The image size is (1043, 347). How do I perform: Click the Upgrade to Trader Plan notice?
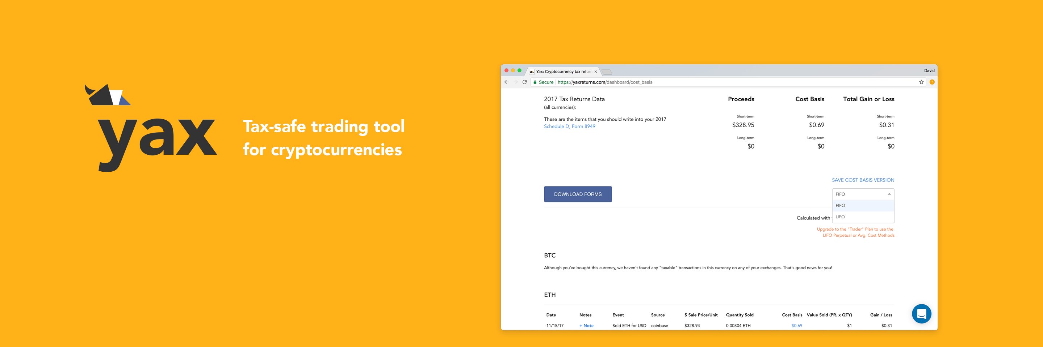point(855,232)
